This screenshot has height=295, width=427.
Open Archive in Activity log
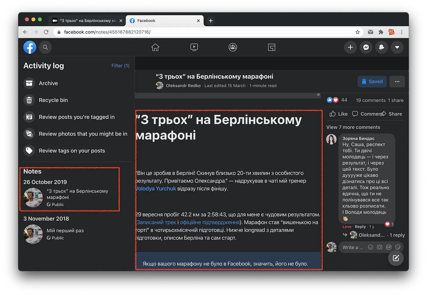48,83
